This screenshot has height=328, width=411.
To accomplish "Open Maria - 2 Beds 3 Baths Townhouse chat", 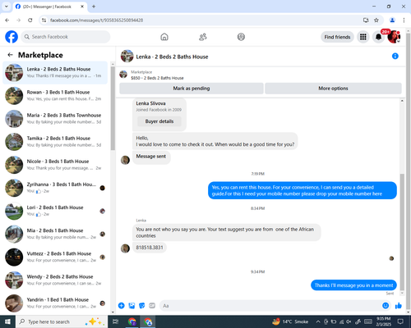I will point(55,119).
